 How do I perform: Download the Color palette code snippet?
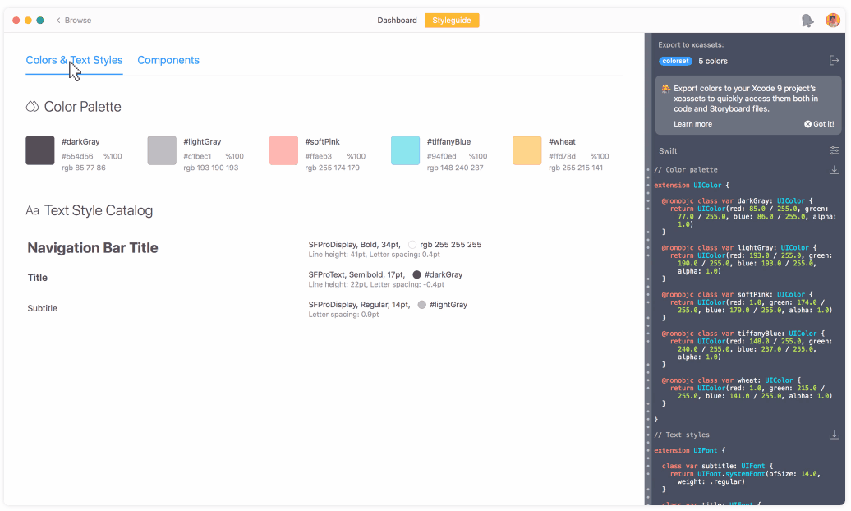835,169
